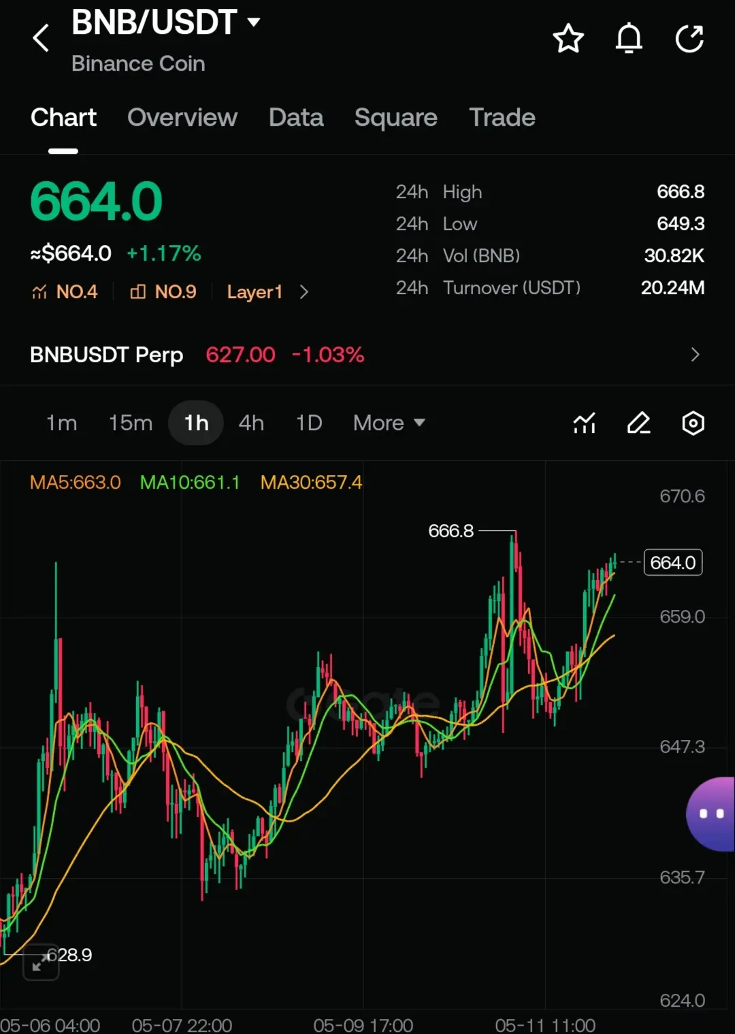Open the NO.4 ranking icon tag
Viewport: 735px width, 1034px height.
[x=65, y=292]
